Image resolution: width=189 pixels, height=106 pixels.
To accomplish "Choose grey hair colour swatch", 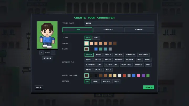I will tap(129, 75).
